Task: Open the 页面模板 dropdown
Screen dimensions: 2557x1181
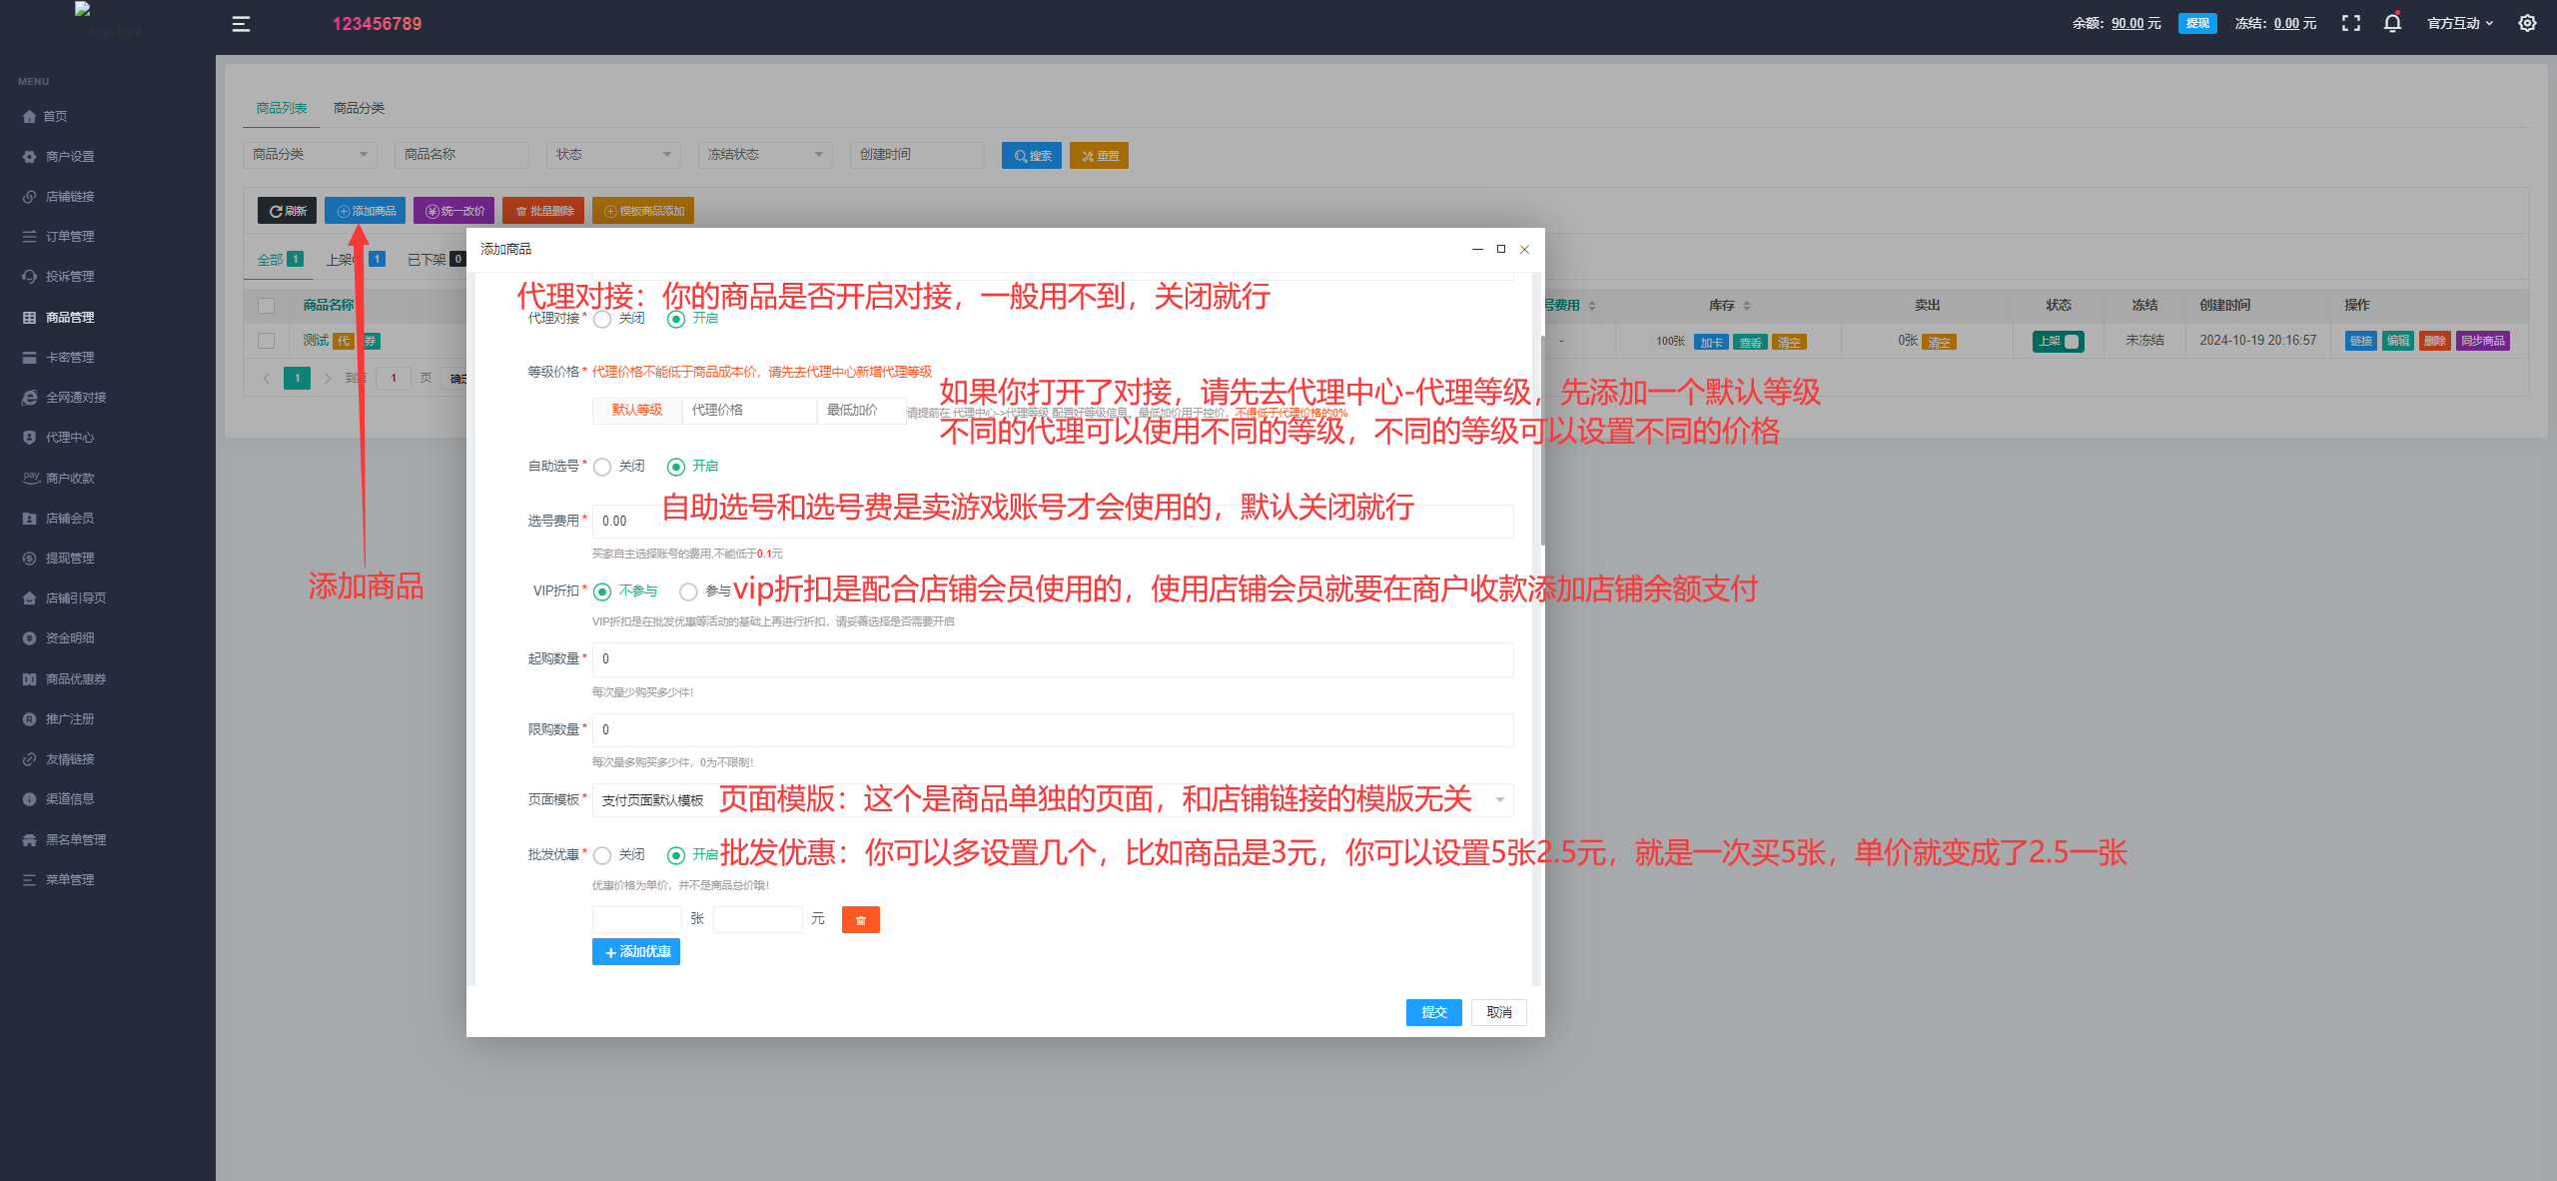Action: point(1053,800)
